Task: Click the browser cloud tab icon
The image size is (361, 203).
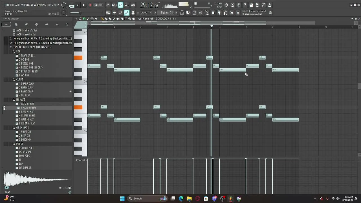Action: tap(47, 24)
